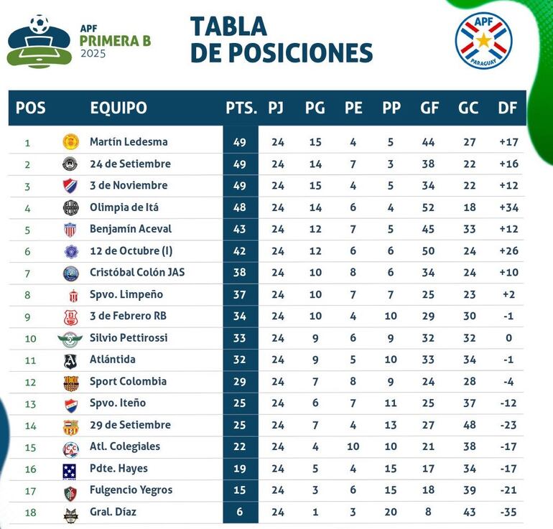
Task: Click the Benjamín Aceval team crest
Action: click(x=70, y=230)
